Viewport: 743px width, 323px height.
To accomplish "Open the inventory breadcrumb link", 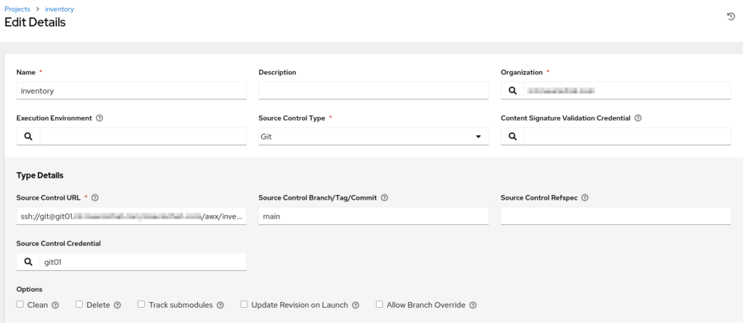I will 59,9.
